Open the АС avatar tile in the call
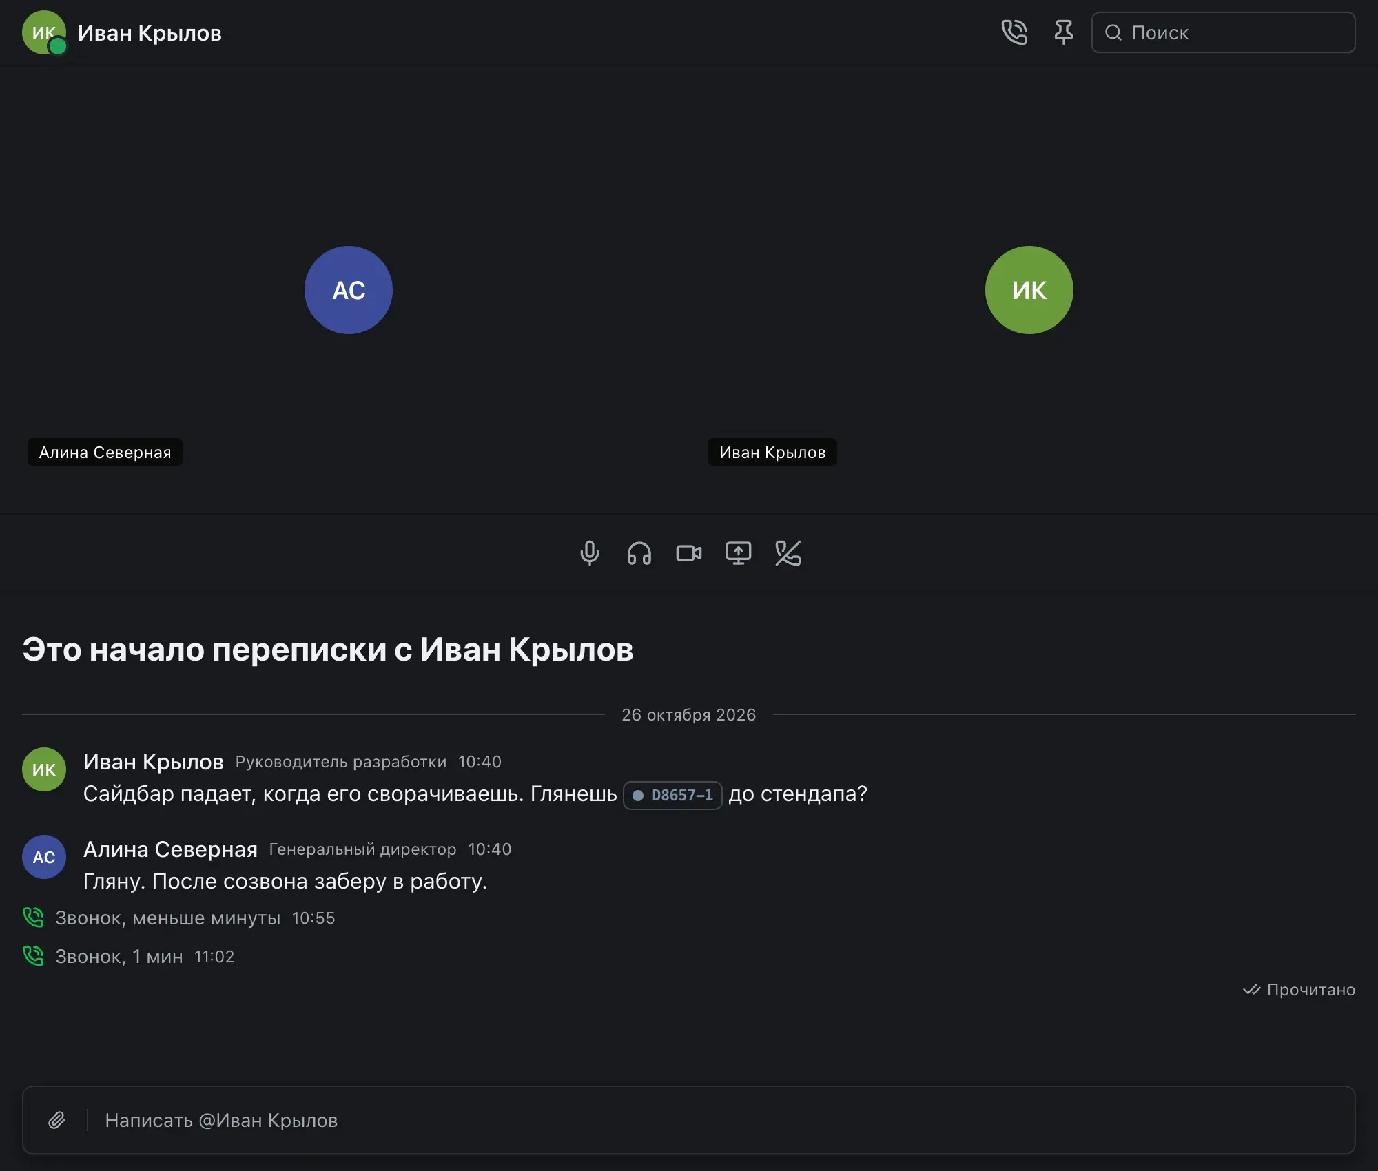This screenshot has height=1171, width=1378. click(349, 290)
